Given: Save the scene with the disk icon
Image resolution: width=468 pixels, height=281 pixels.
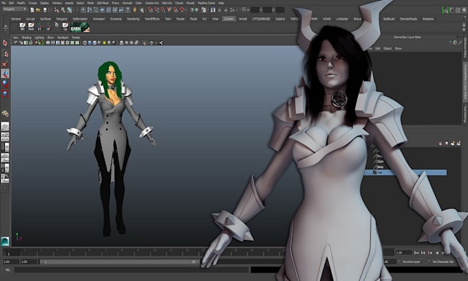Looking at the screenshot, I should pyautogui.click(x=45, y=10).
